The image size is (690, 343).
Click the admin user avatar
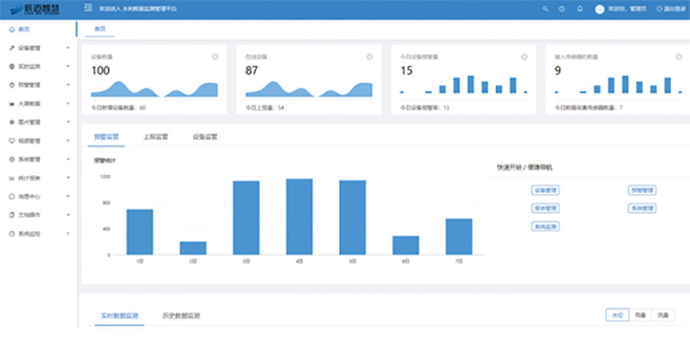pyautogui.click(x=600, y=9)
